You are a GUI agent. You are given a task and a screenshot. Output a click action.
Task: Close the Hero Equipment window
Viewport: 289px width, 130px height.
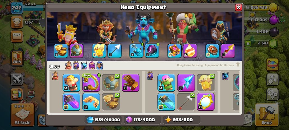click(238, 7)
